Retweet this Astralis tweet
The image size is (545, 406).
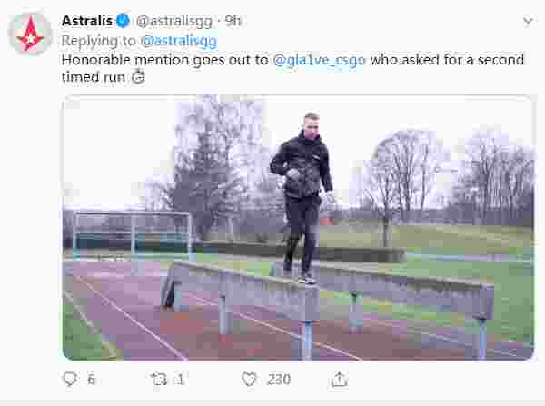159,379
